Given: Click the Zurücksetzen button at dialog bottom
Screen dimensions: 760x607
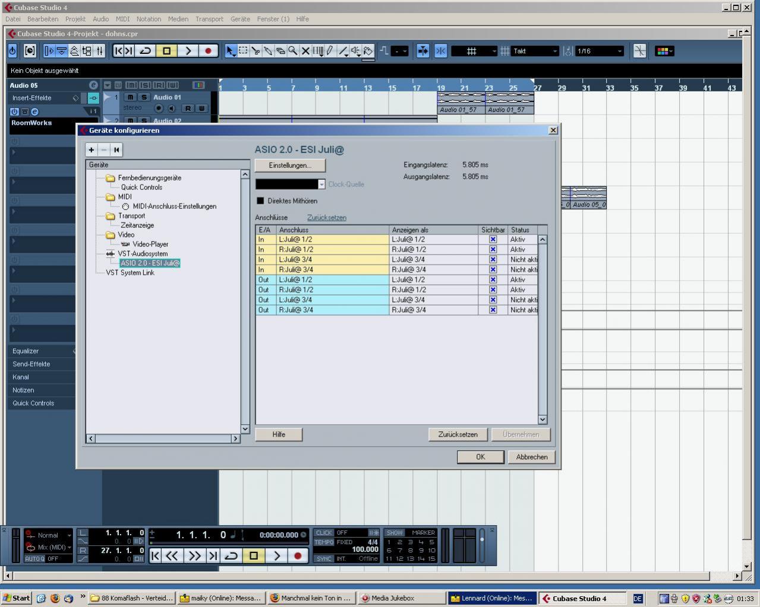Looking at the screenshot, I should coord(458,434).
